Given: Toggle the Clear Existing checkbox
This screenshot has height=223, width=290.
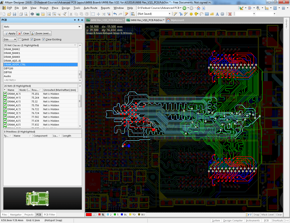Looking at the screenshot, I should click(44, 40).
